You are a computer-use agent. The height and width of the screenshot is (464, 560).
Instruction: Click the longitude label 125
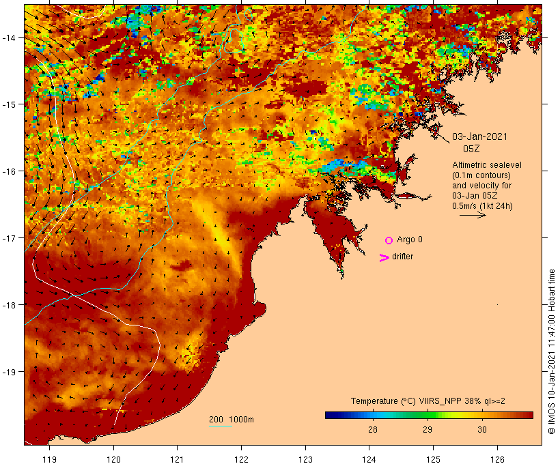pyautogui.click(x=433, y=459)
